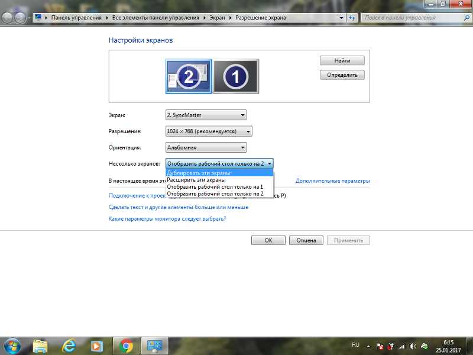The height and width of the screenshot is (355, 473).
Task: Refresh the page with the refresh icon
Action: [x=352, y=18]
